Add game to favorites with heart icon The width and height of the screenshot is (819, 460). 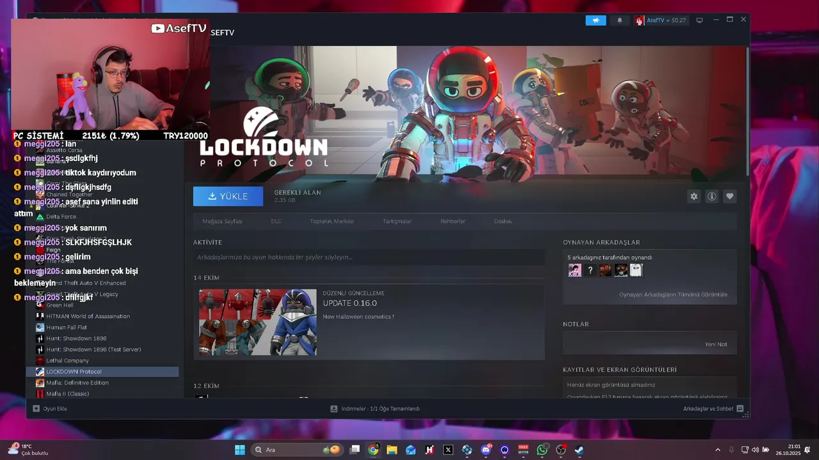pos(729,196)
